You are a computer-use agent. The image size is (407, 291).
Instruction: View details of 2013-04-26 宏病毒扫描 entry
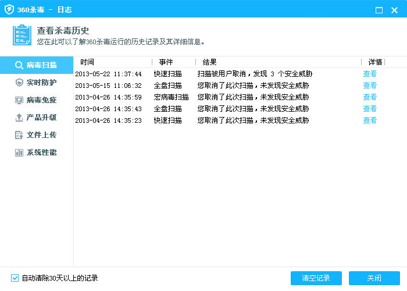click(x=370, y=97)
